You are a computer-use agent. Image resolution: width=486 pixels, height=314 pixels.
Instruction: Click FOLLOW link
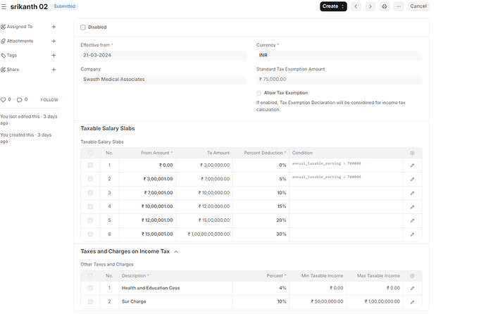[x=49, y=100]
